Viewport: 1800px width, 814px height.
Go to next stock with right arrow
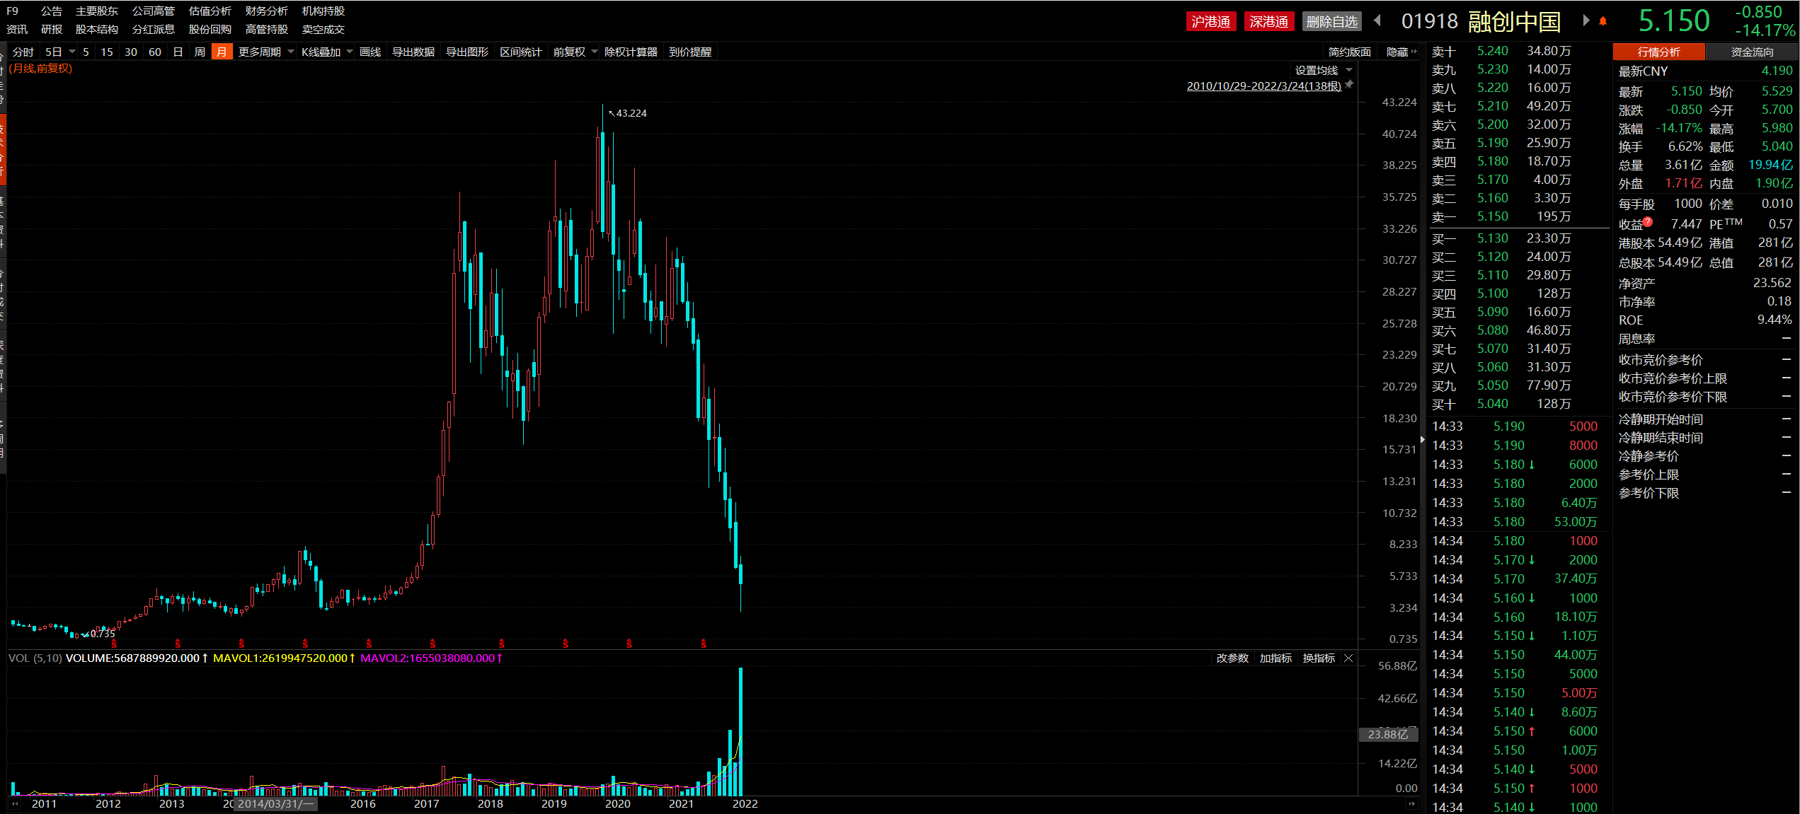point(1586,21)
